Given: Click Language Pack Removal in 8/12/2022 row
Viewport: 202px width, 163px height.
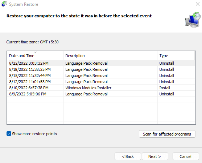Looking at the screenshot, I should (86, 82).
